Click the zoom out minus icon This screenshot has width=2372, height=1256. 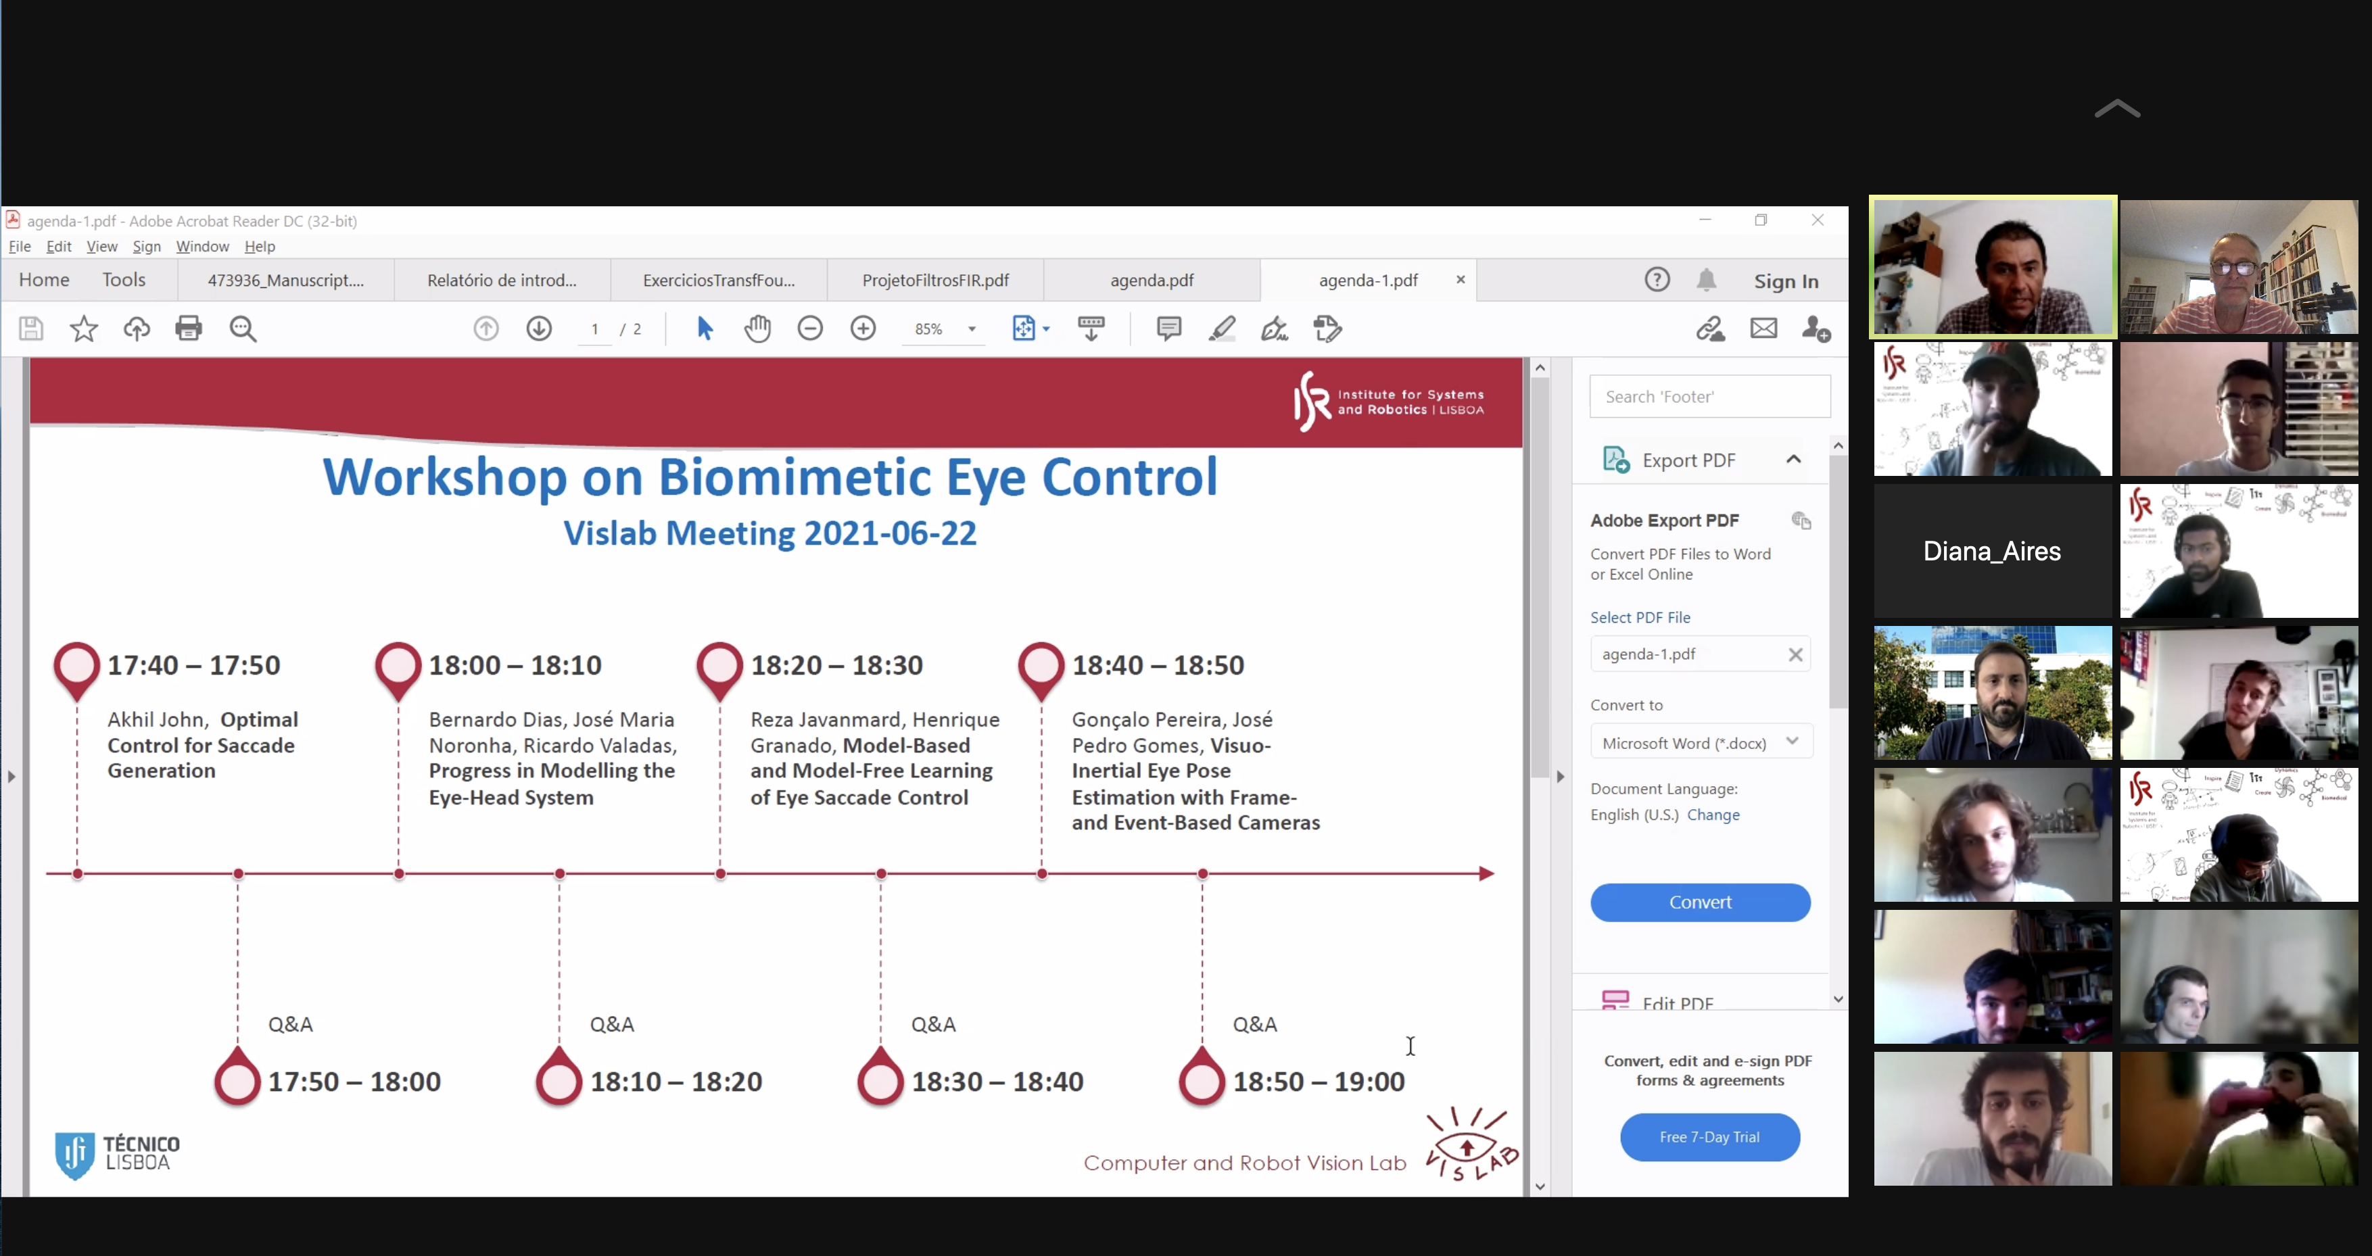pyautogui.click(x=809, y=329)
